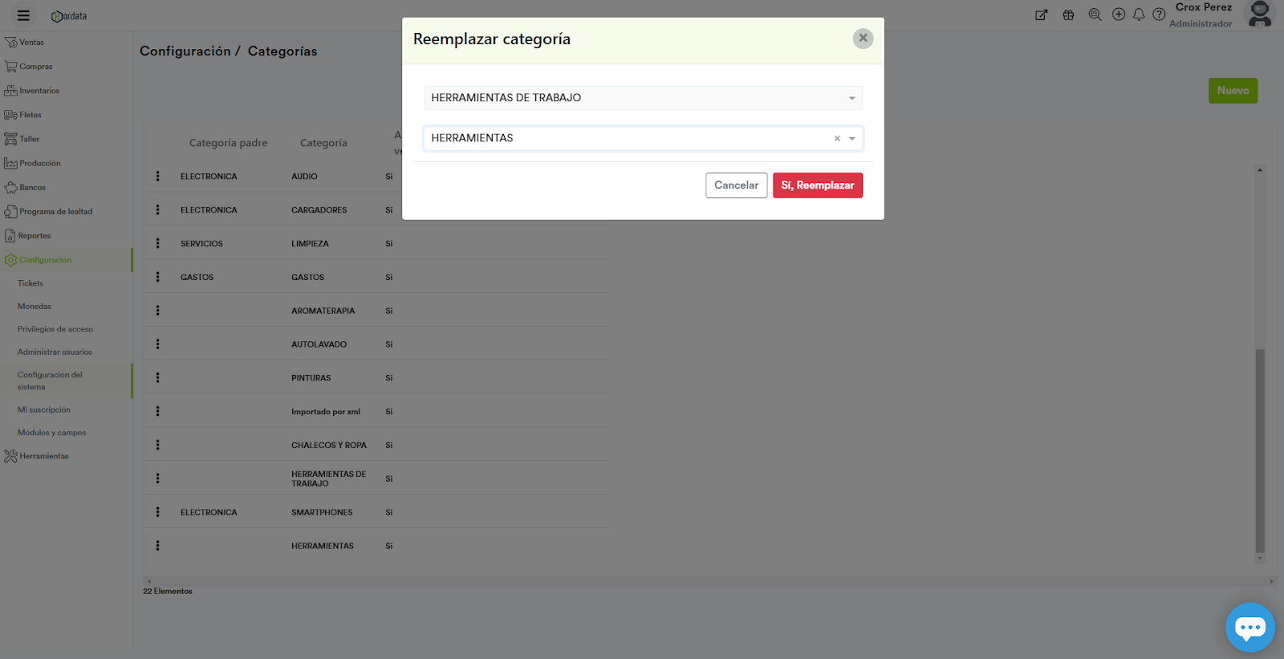
Task: Click the zoom magnifier icon in header
Action: point(1095,14)
